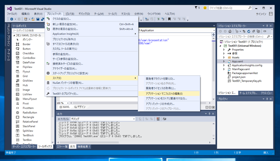Select the TextBlock control in toolbox
Screen dimensions: 280x161
(28, 136)
